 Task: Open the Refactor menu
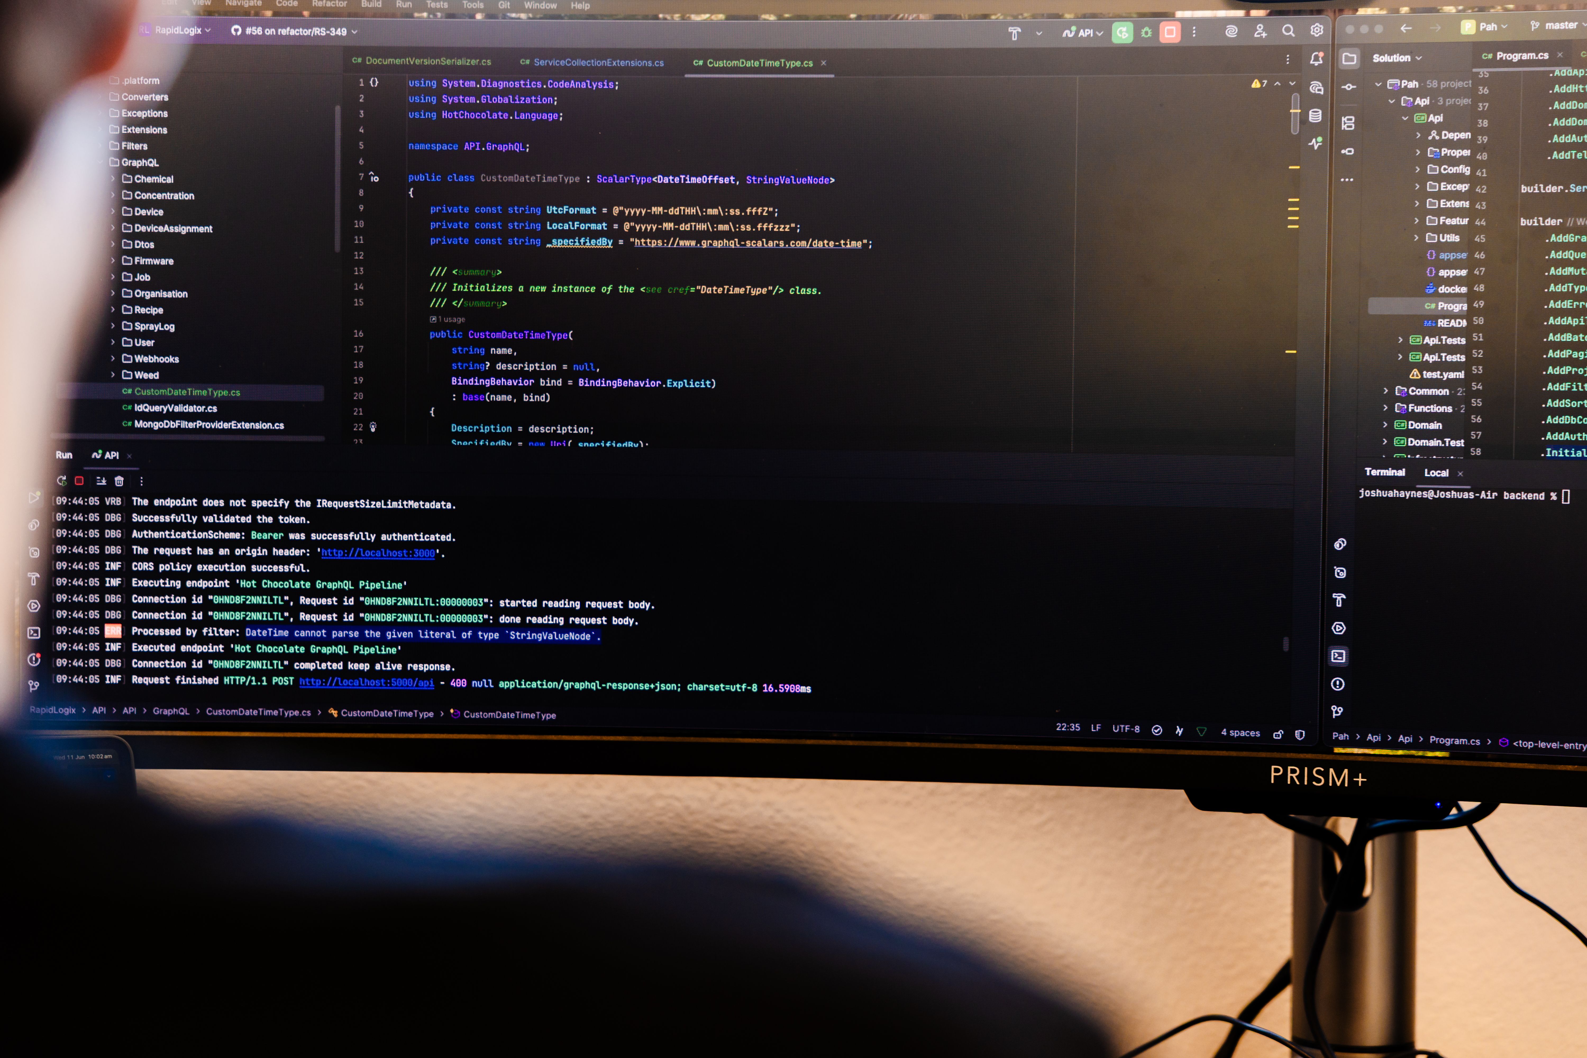[x=329, y=4]
